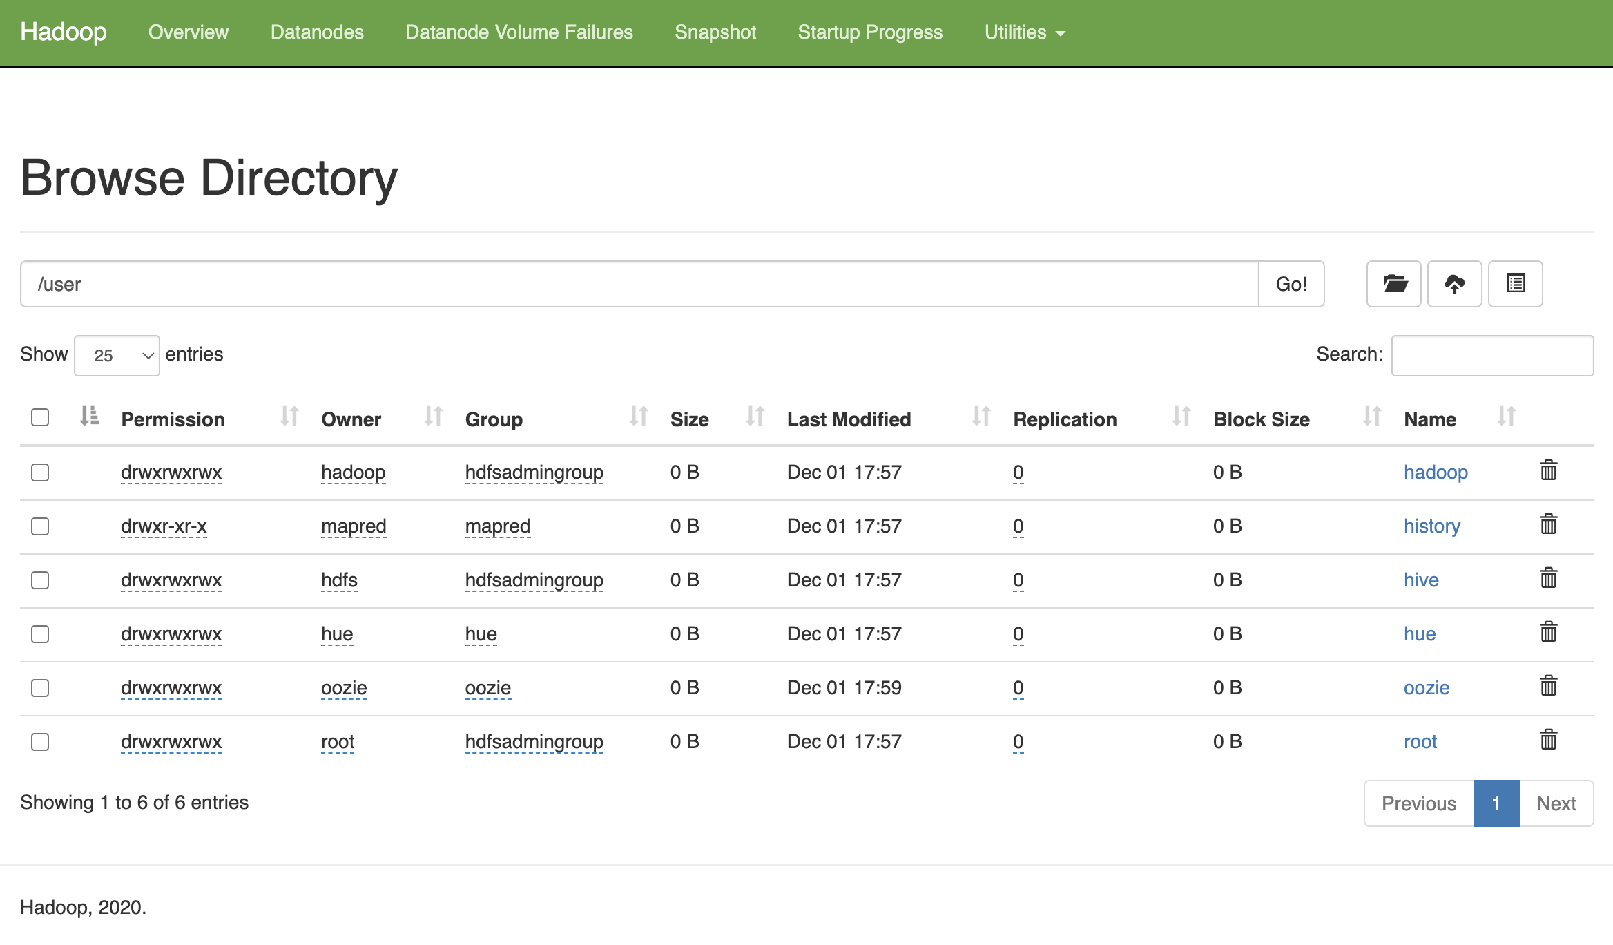Click the delete icon for hadoop directory

click(1549, 470)
